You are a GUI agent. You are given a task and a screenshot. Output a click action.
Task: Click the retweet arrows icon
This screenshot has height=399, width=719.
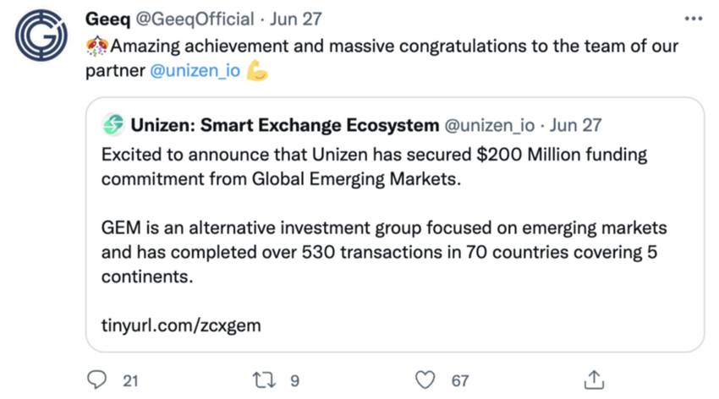point(265,380)
